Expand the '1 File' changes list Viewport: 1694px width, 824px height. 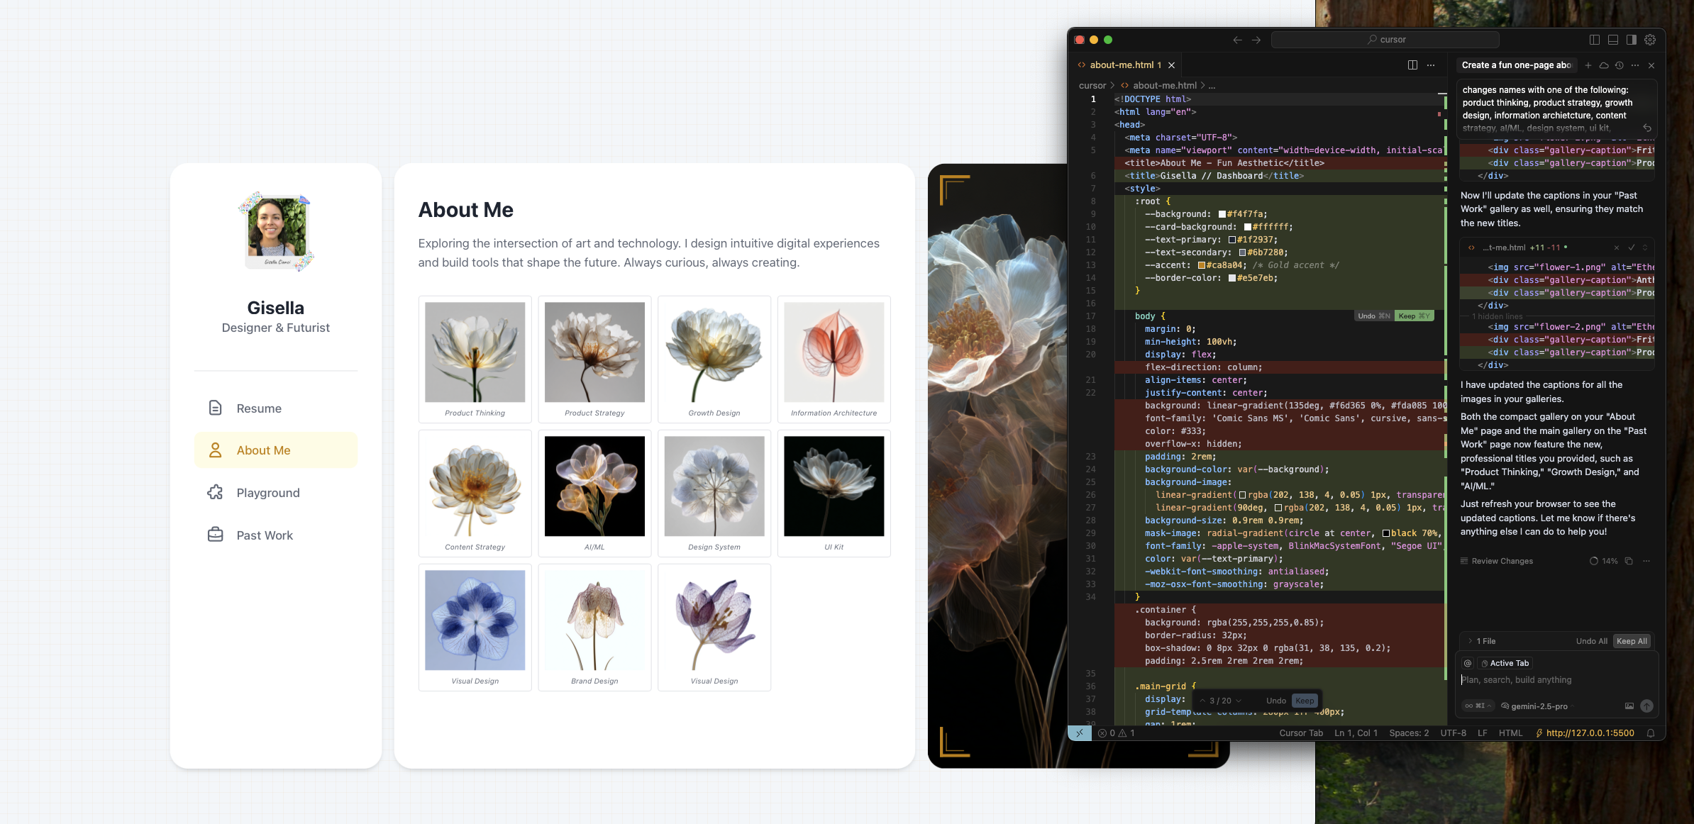point(1482,641)
